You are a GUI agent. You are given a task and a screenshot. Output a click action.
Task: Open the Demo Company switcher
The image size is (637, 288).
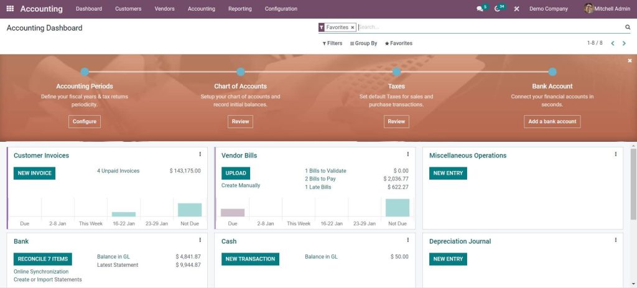[x=549, y=9]
